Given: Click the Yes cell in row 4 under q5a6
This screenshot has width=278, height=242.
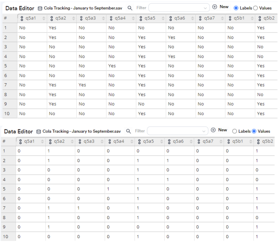Looking at the screenshot, I should point(172,56).
